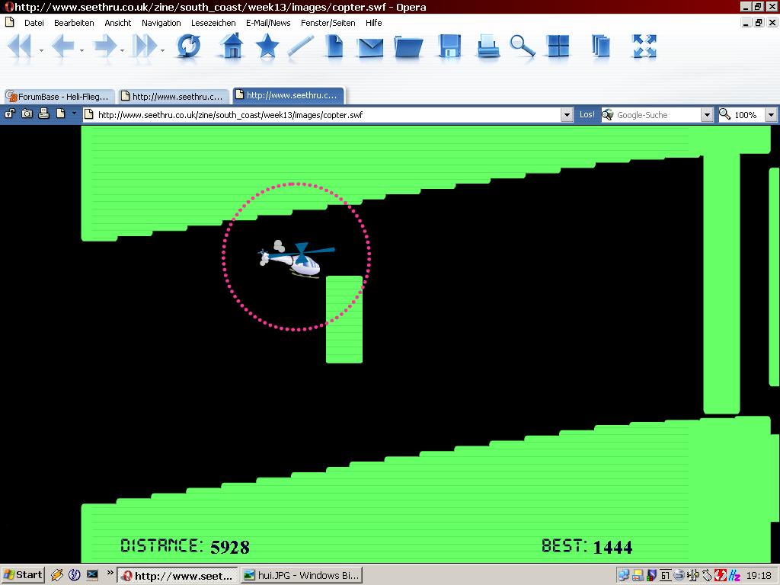Open the Navigation menu
Screen dimensions: 780x585
point(161,23)
